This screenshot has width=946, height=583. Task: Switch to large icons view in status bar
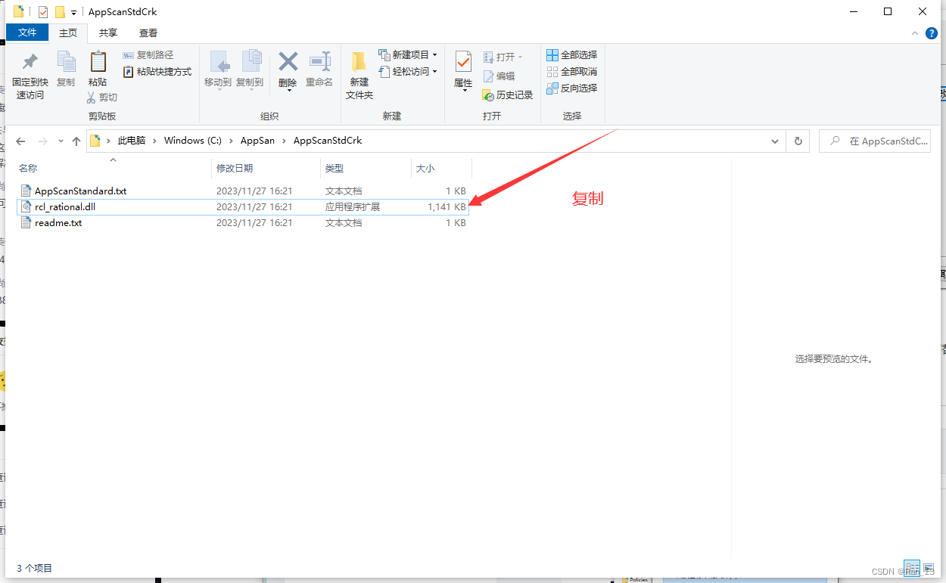(929, 568)
